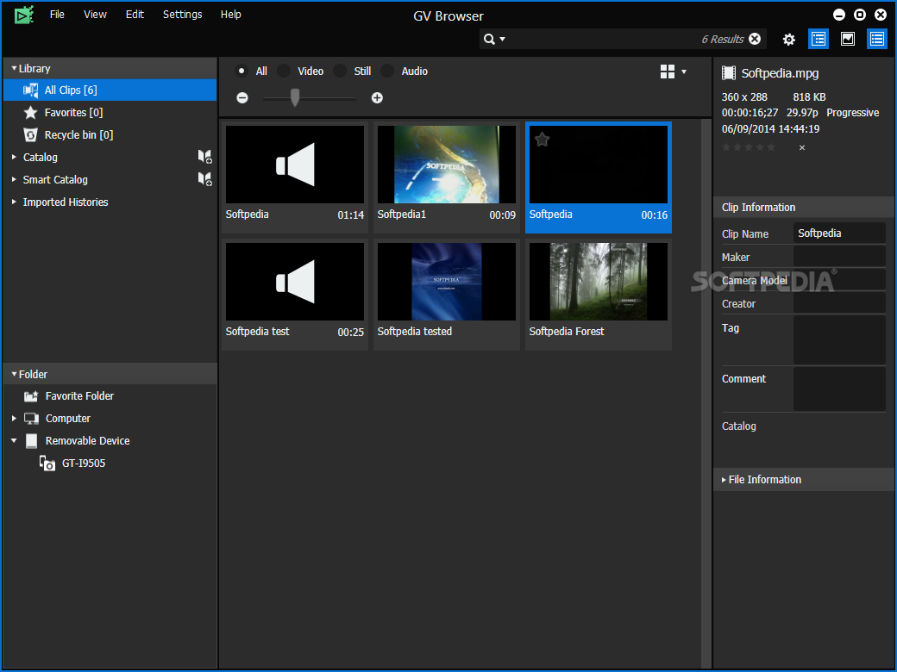Collapse the Library section

[x=15, y=68]
